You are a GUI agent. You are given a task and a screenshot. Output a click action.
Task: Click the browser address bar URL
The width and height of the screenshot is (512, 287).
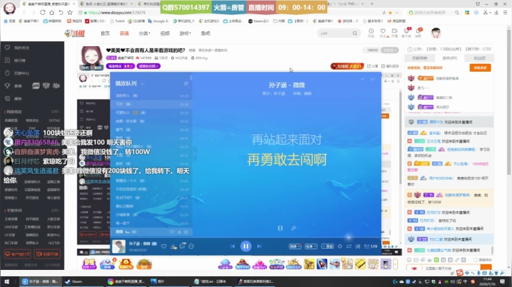click(x=117, y=12)
